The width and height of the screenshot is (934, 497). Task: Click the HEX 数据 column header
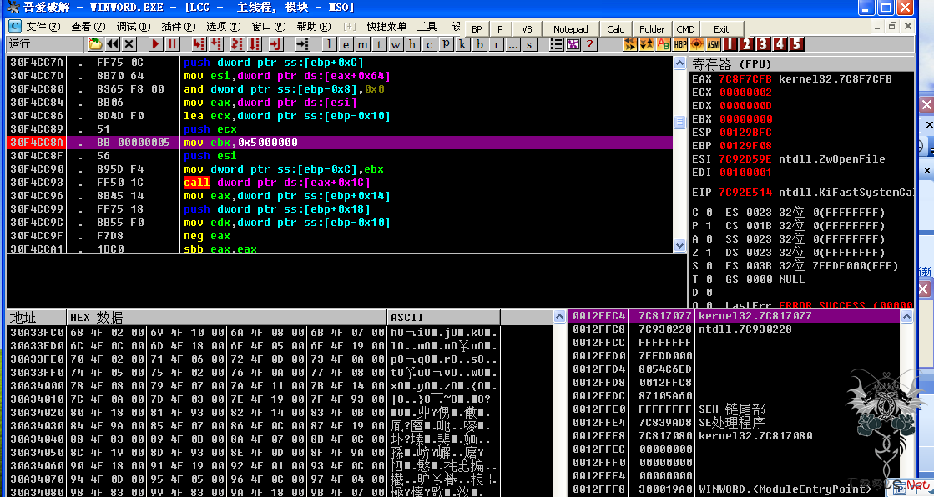227,317
